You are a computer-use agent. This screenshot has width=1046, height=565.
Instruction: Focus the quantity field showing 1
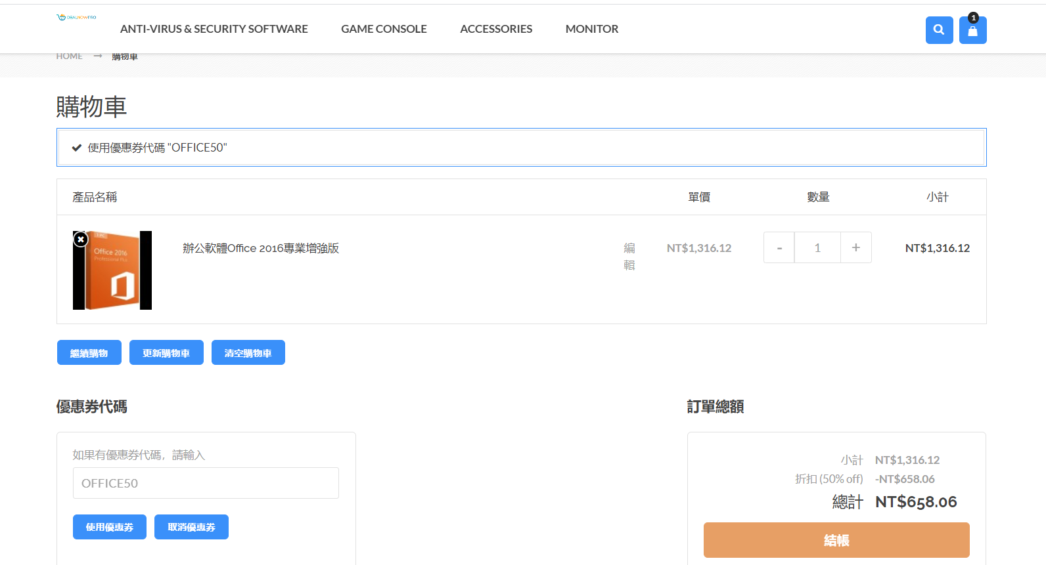point(817,247)
